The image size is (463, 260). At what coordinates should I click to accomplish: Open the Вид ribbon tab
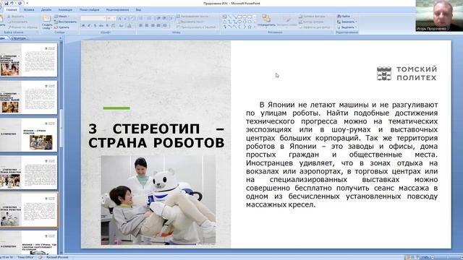coord(138,9)
